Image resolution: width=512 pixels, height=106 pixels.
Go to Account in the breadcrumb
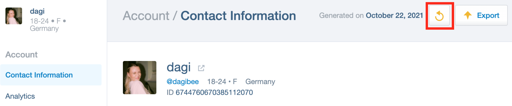[146, 16]
